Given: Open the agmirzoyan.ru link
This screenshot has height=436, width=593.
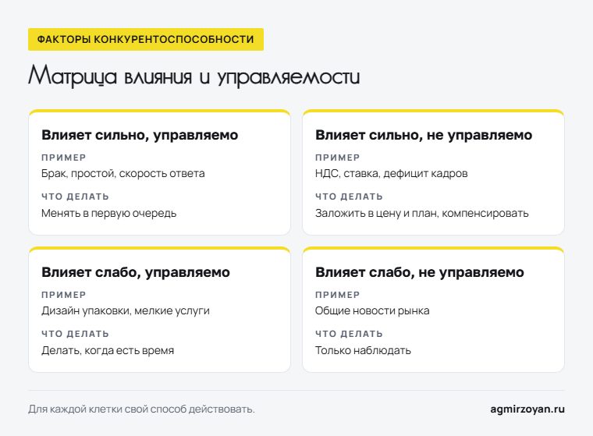Looking at the screenshot, I should point(527,409).
